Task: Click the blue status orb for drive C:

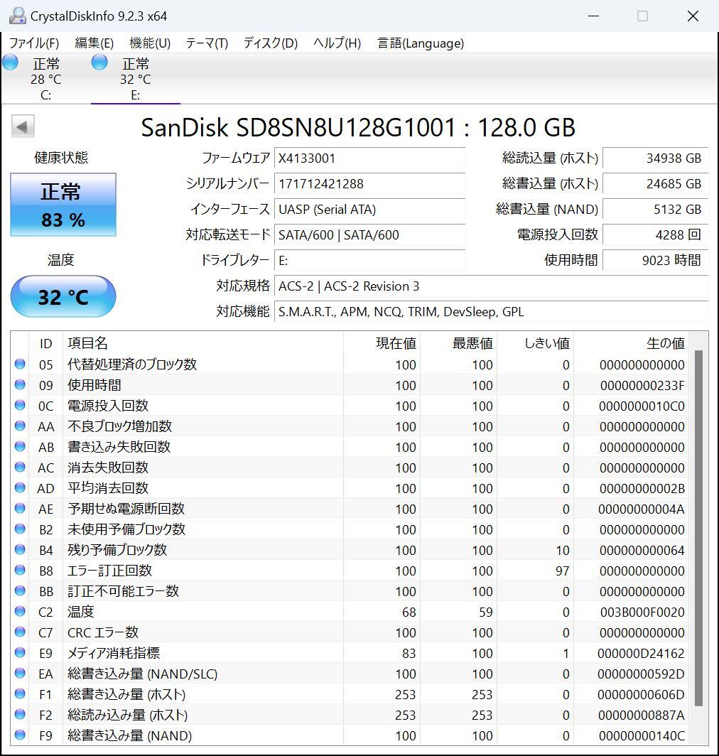Action: coord(10,63)
